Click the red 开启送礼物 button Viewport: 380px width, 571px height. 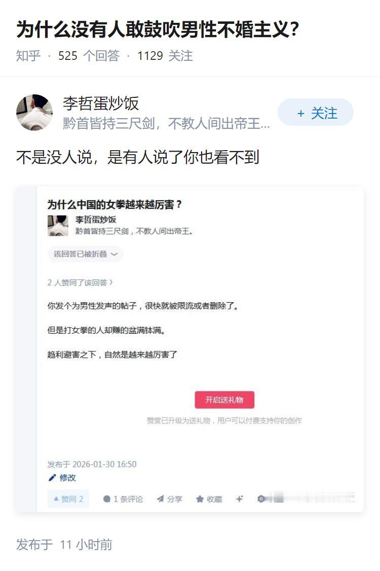pyautogui.click(x=224, y=400)
